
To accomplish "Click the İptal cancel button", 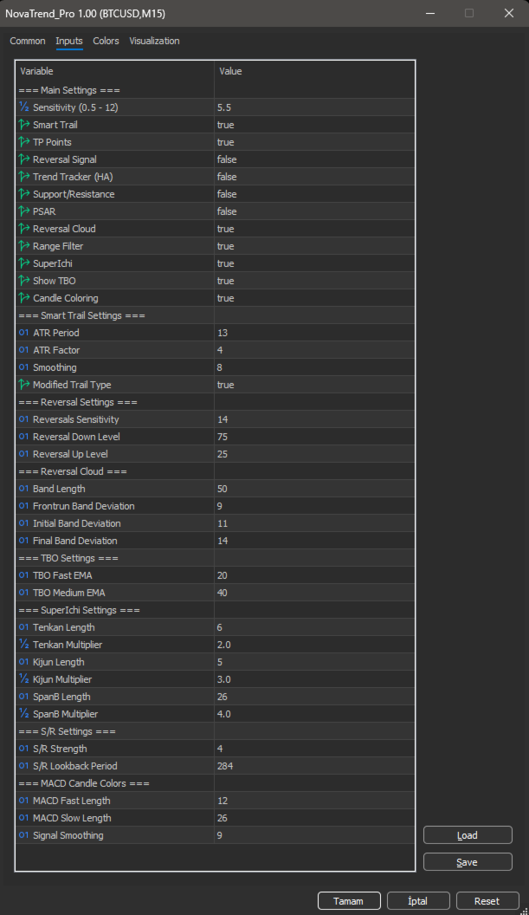I will pos(417,901).
